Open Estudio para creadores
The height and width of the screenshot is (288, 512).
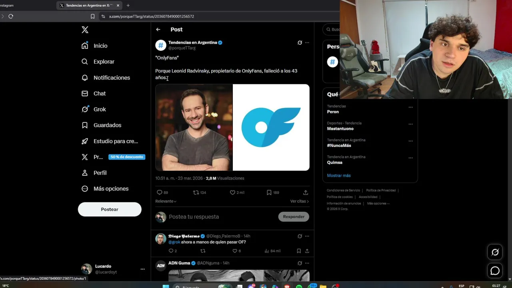coord(110,141)
